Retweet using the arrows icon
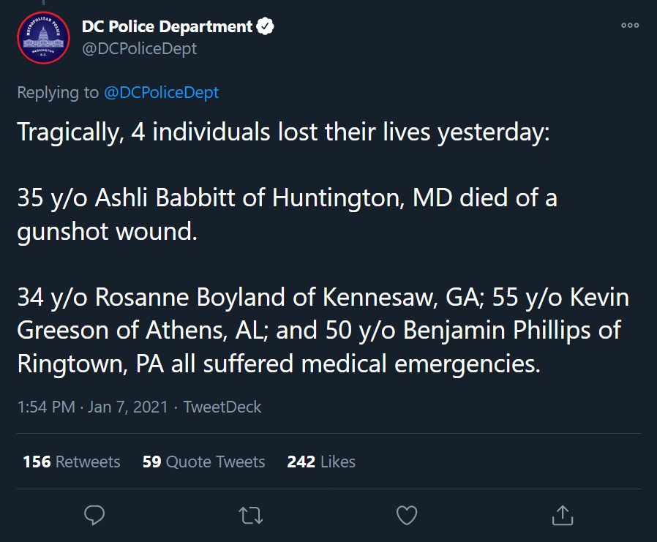Screen dimensions: 657x542 [250, 516]
